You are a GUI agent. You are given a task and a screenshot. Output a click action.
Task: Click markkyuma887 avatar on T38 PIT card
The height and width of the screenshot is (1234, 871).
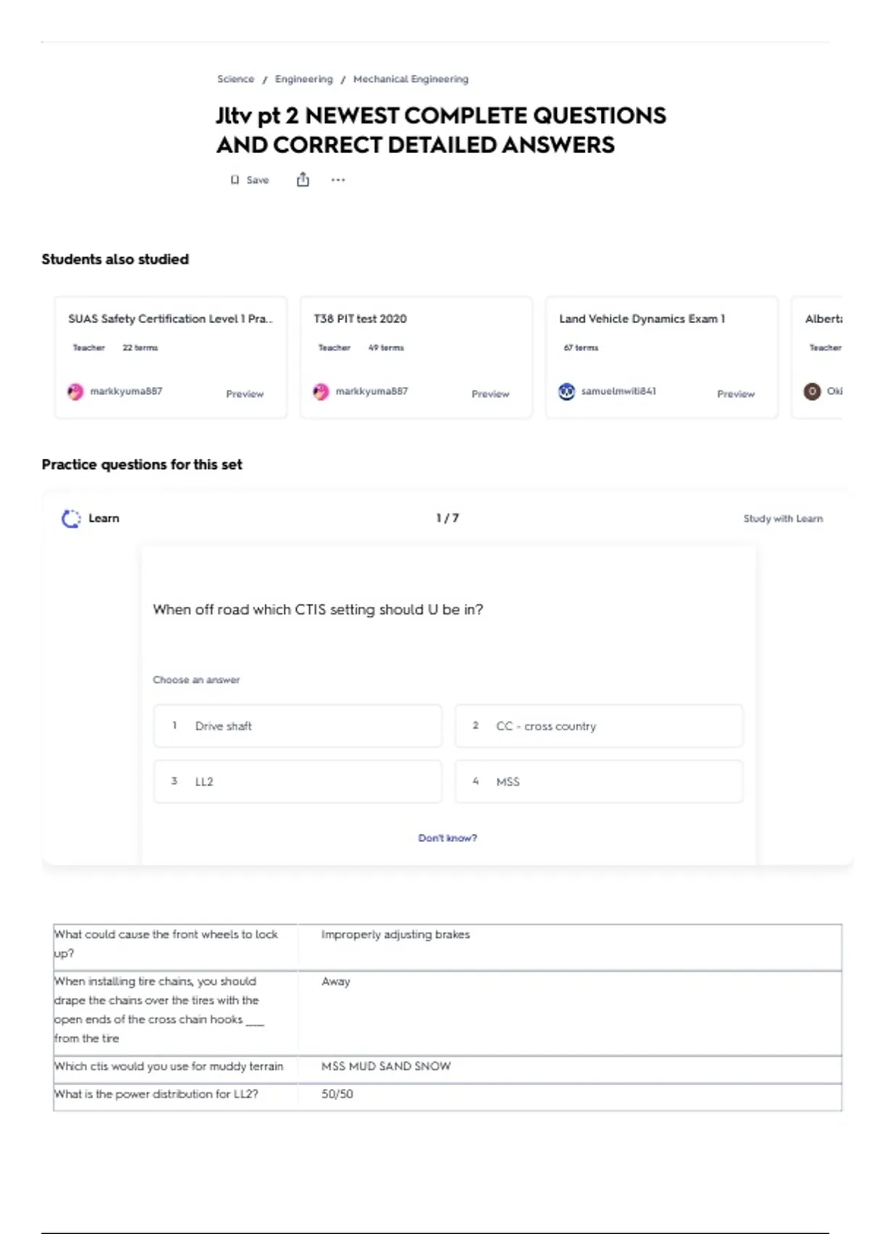pos(321,392)
